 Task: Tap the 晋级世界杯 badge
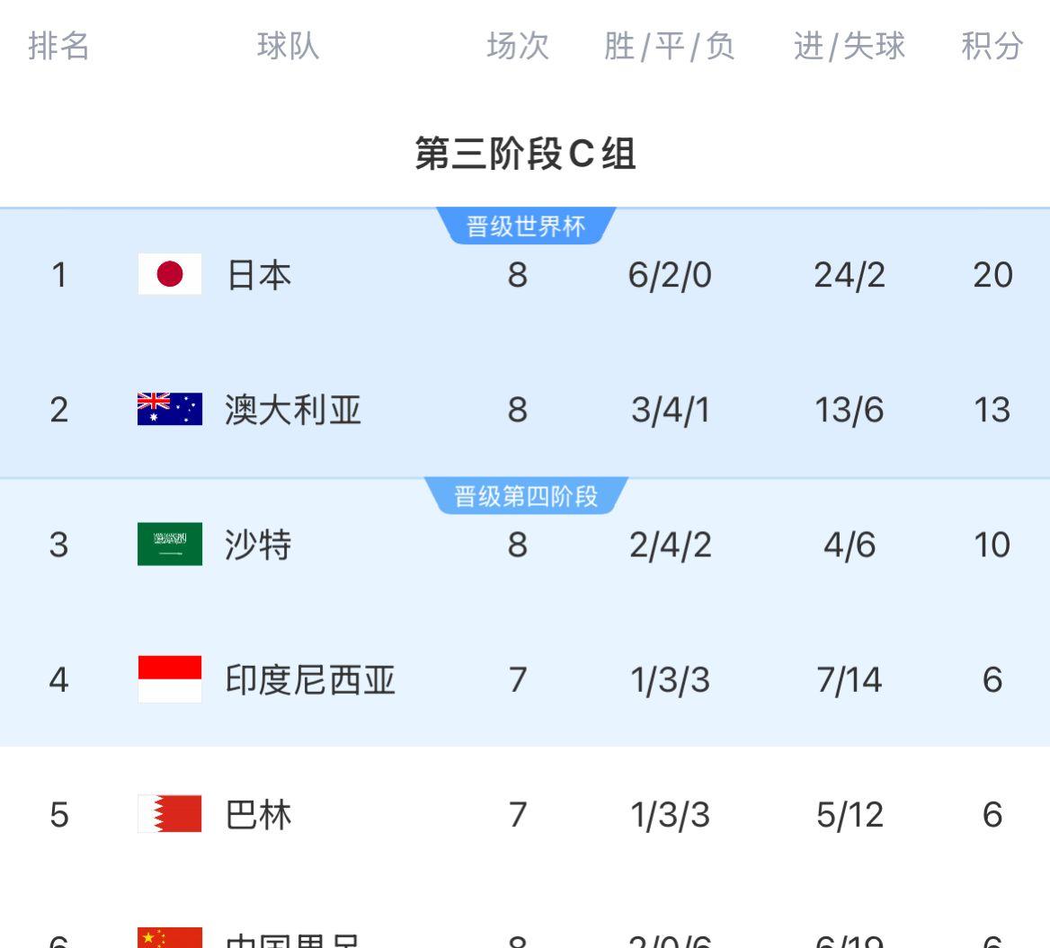pos(526,226)
